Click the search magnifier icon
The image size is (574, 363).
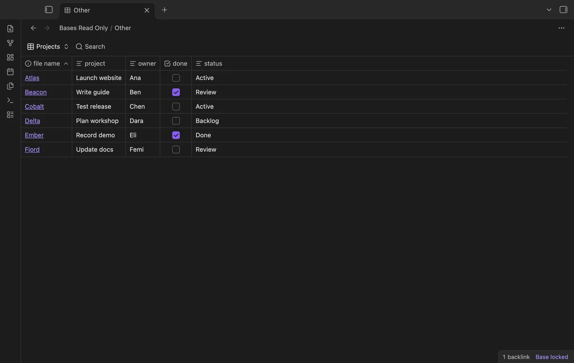tap(79, 46)
